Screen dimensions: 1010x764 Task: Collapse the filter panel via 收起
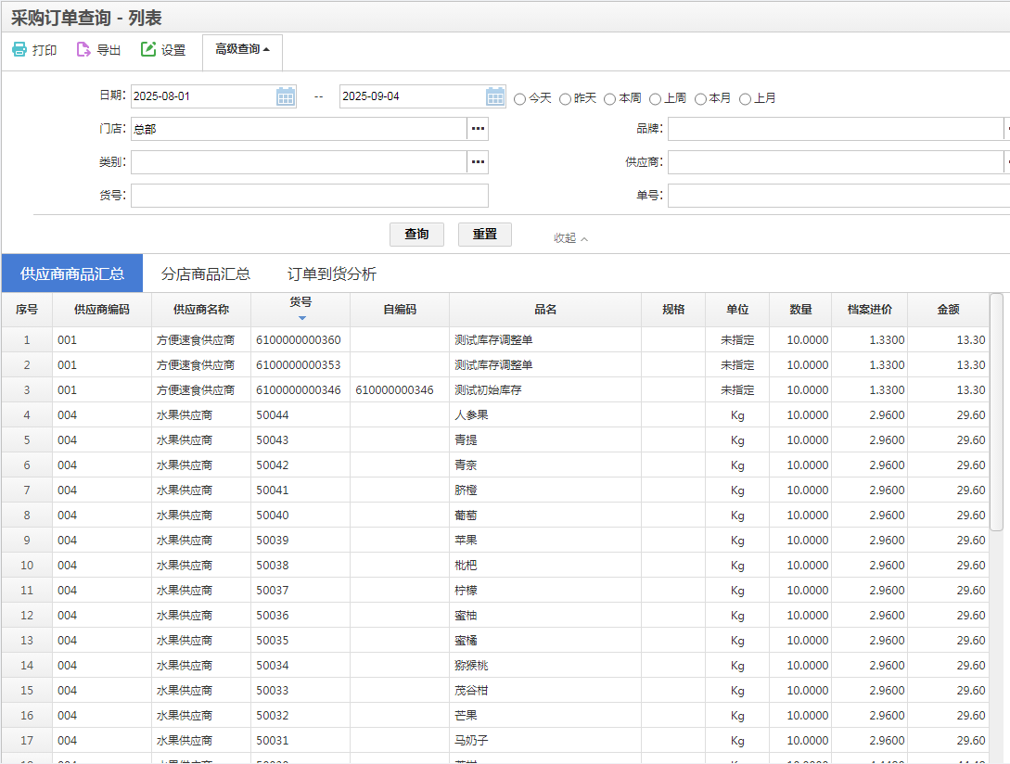pyautogui.click(x=570, y=238)
